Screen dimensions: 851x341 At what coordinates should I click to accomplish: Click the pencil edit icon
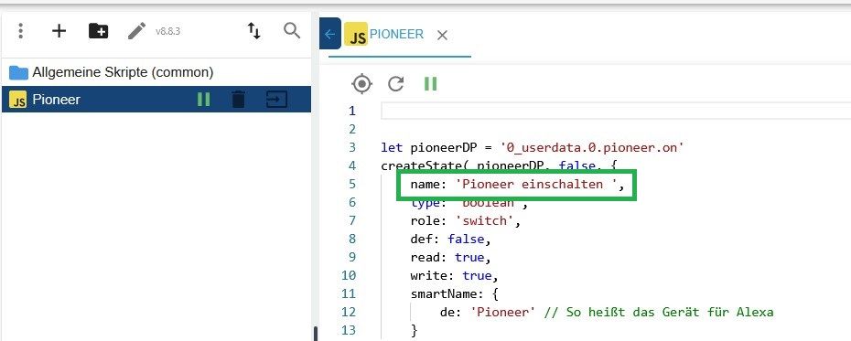coord(136,31)
